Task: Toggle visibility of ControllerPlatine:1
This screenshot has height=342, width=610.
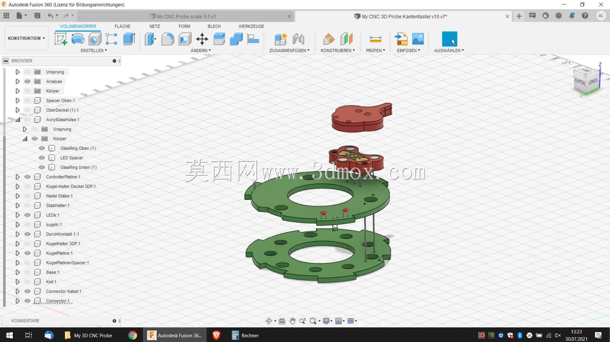Action: (x=28, y=177)
